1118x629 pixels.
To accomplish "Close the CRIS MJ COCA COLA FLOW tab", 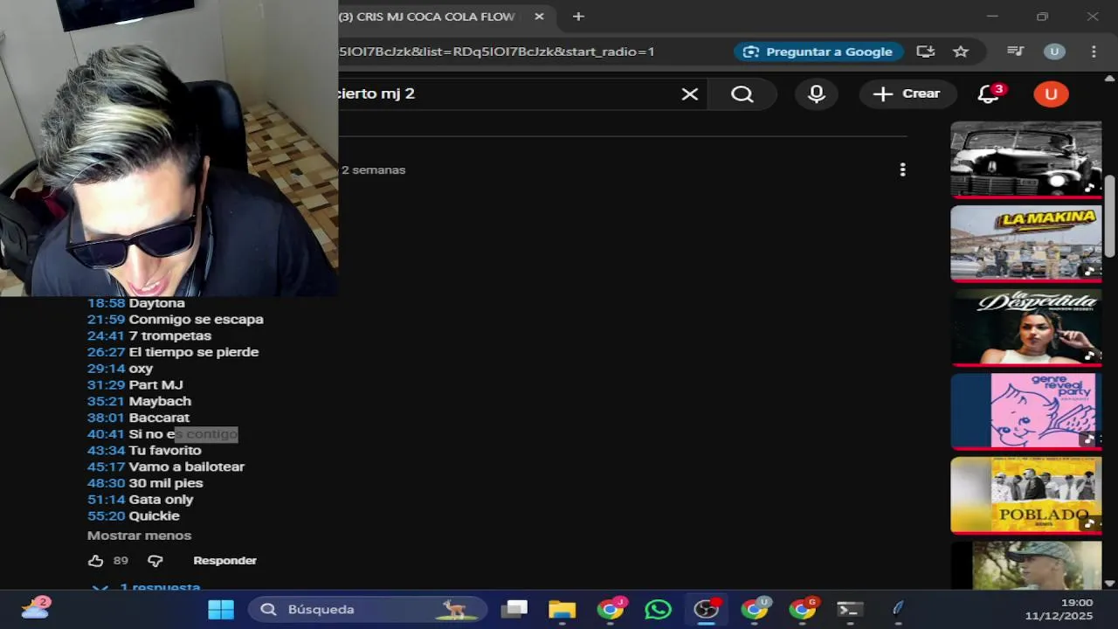I will (x=539, y=17).
